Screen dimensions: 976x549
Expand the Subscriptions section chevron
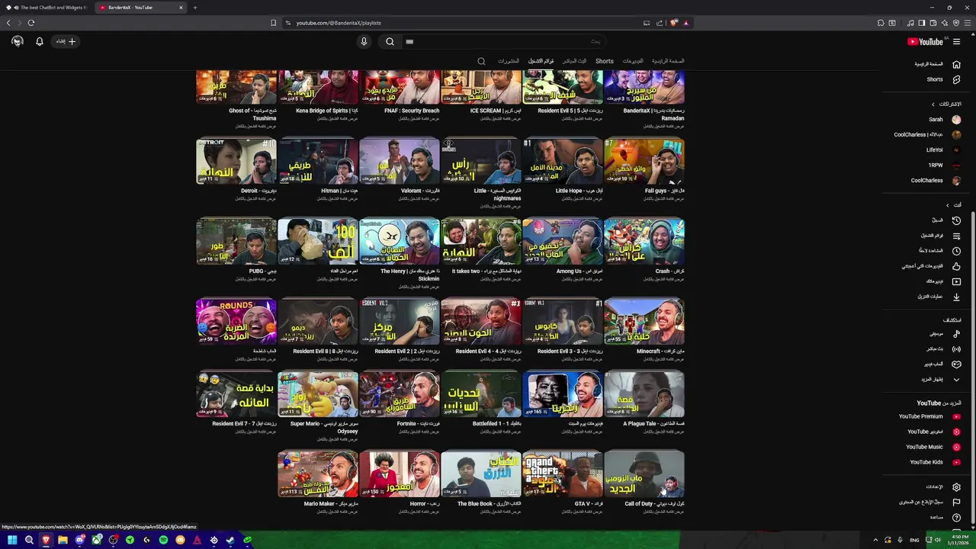pos(933,104)
